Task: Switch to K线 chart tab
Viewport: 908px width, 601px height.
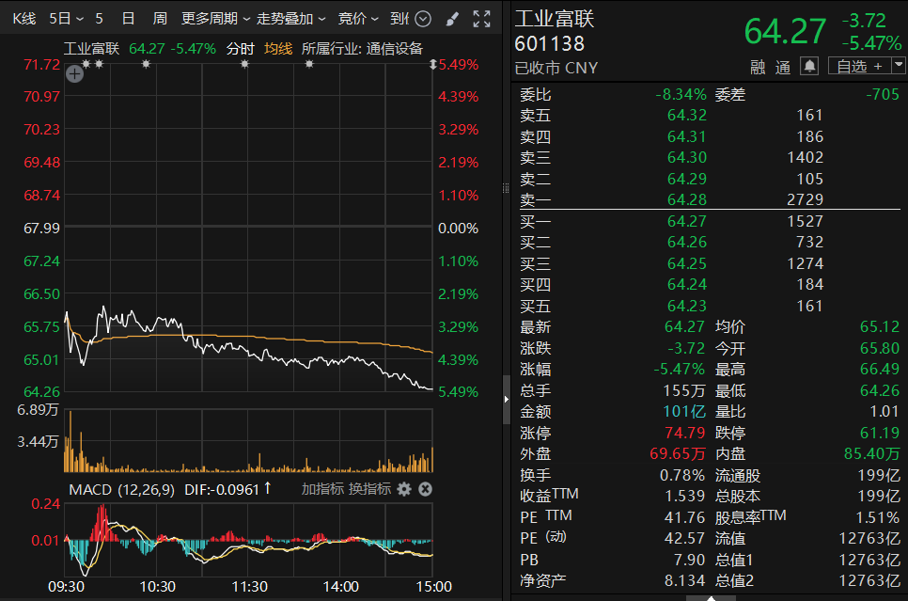Action: coord(24,19)
